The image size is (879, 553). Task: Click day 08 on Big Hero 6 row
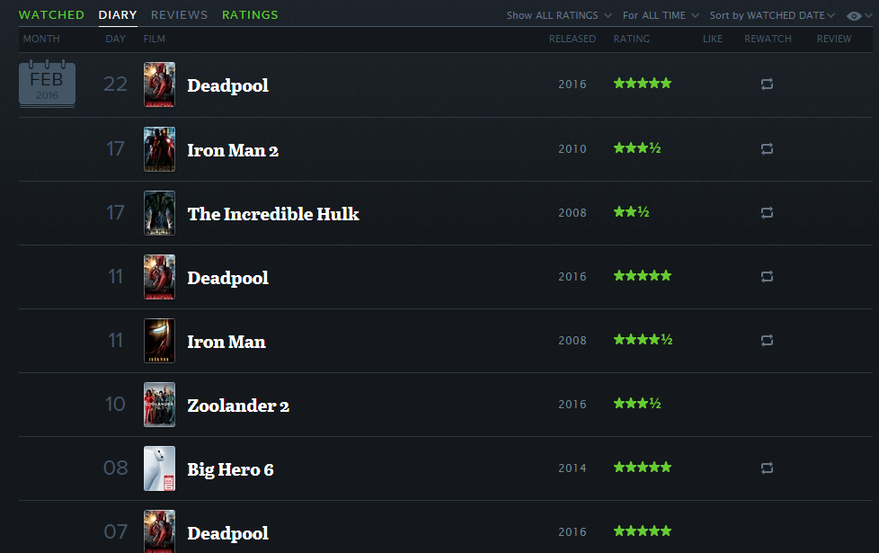click(115, 468)
